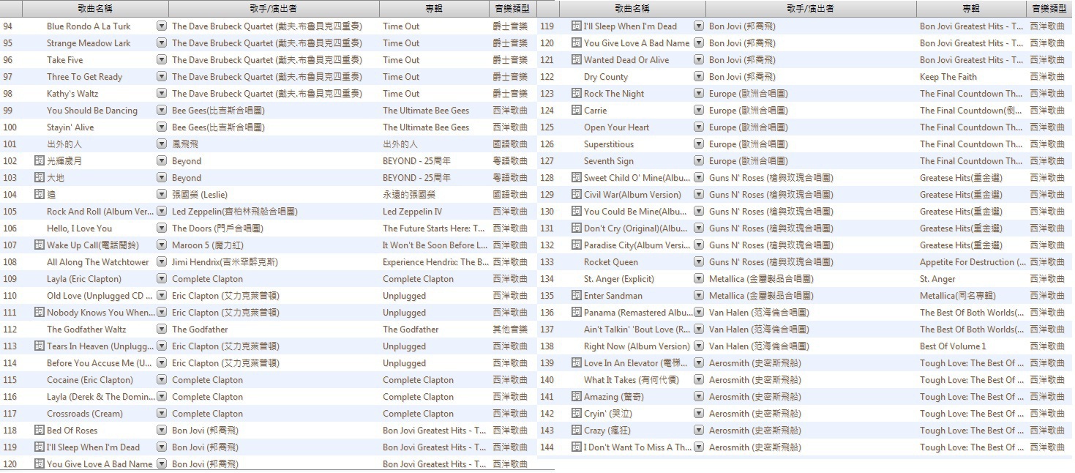Click lyrics icon for I Don't Want To Miss
The image size is (1075, 473).
pos(577,447)
